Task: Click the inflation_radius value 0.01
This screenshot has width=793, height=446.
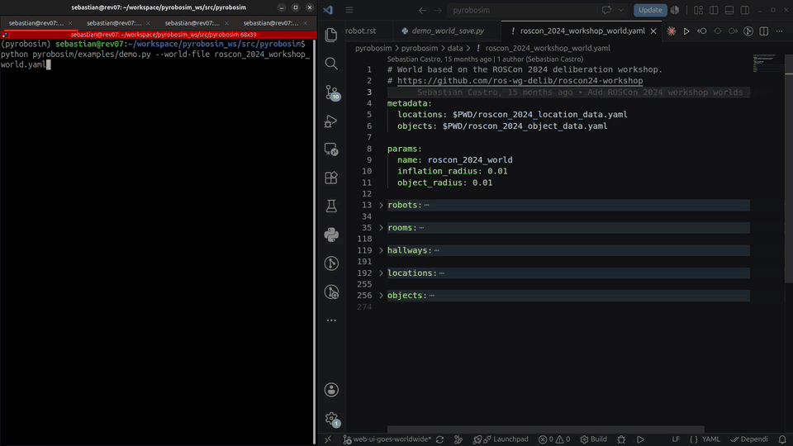Action: tap(497, 171)
